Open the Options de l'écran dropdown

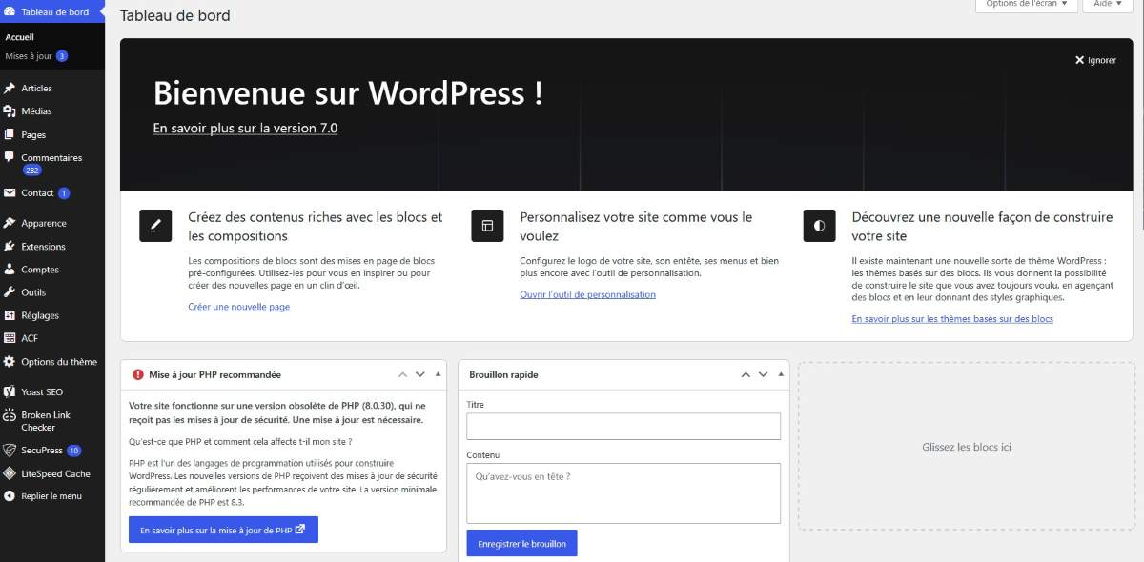[x=1027, y=5]
